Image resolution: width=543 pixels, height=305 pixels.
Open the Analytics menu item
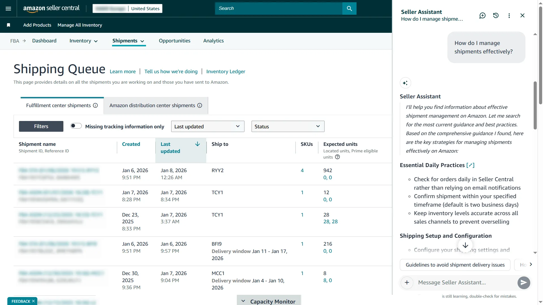213,41
